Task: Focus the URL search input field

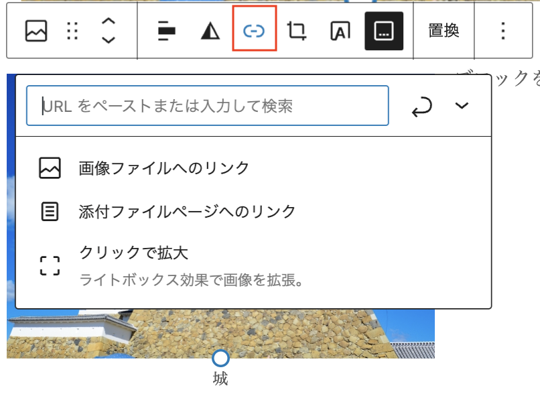Action: [208, 106]
